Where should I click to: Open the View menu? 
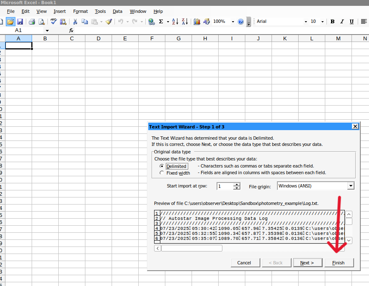click(x=41, y=11)
